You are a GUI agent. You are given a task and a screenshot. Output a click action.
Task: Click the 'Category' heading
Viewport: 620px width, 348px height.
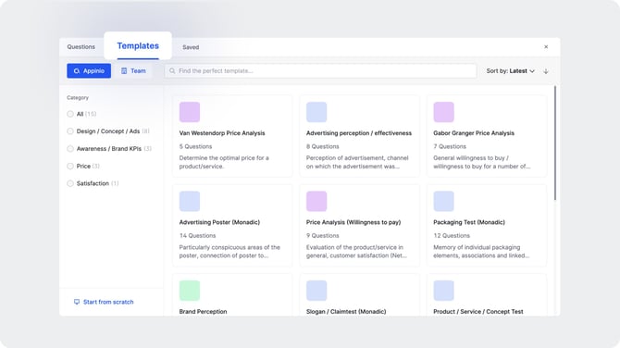pos(78,98)
